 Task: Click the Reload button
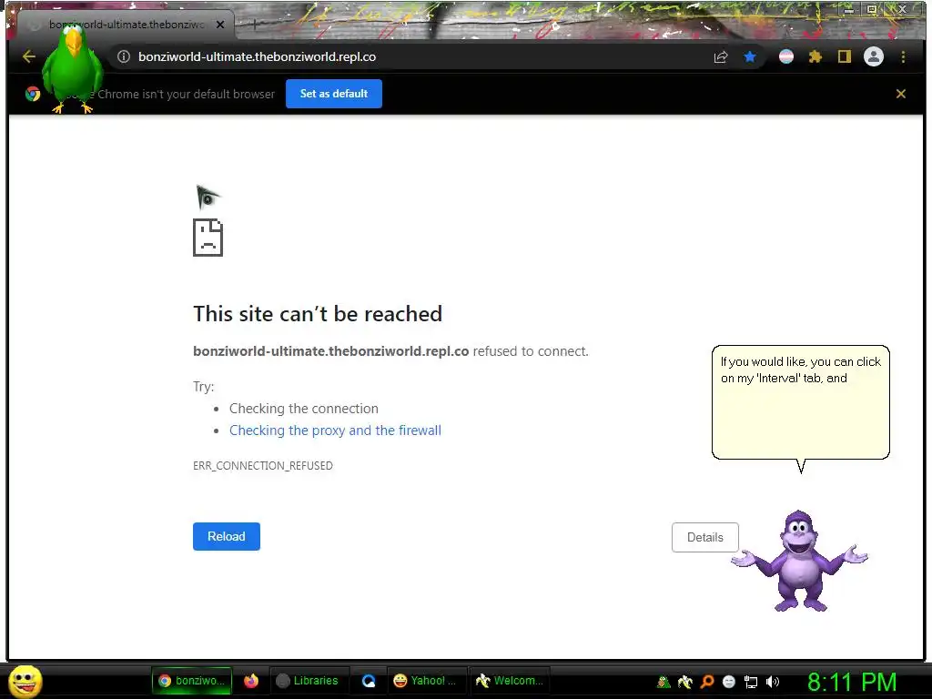pos(227,536)
